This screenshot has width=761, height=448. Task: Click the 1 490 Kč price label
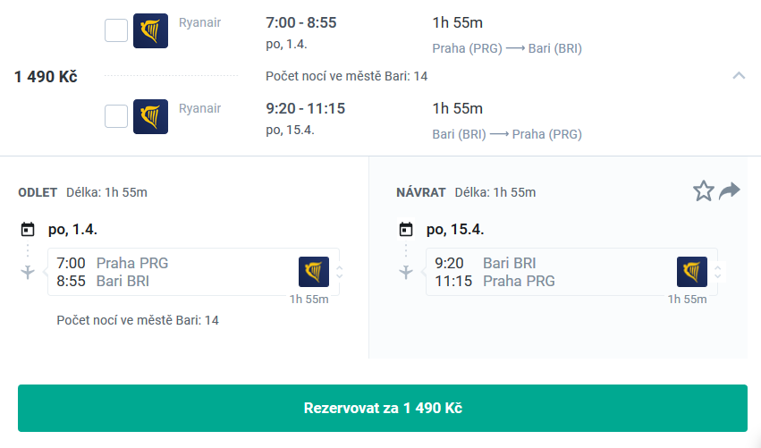(x=46, y=77)
